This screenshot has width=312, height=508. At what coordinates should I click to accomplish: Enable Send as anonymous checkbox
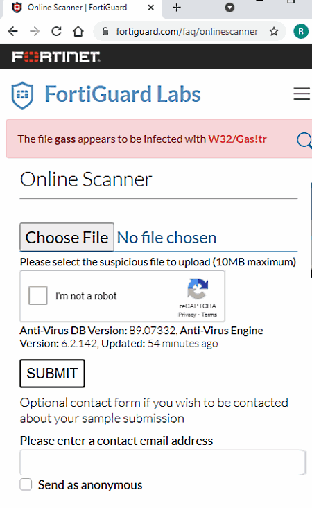[x=26, y=484]
